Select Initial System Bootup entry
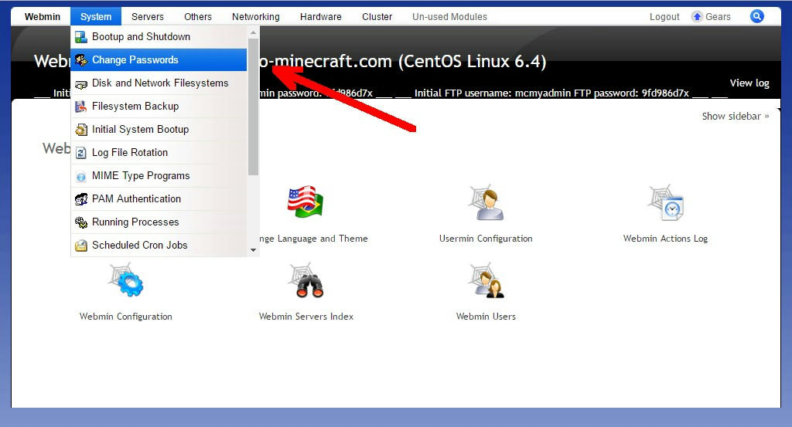This screenshot has height=427, width=792. 159,130
